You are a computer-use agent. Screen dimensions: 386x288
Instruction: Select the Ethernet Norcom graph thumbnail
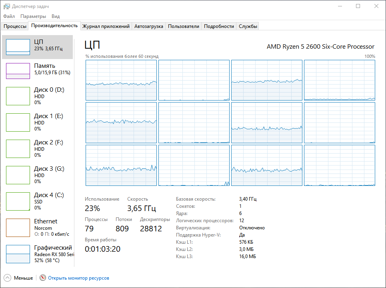(18, 227)
